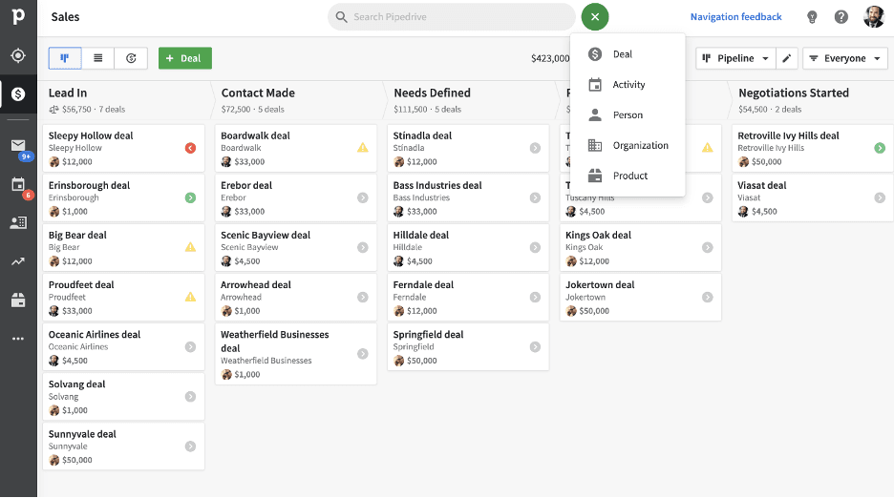Click warning icon on Boardwalk deal
Viewport: 894px width, 498px height.
coord(363,148)
